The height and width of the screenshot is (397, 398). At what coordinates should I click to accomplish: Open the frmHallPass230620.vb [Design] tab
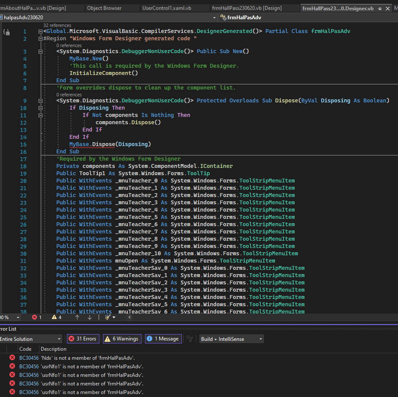point(247,8)
